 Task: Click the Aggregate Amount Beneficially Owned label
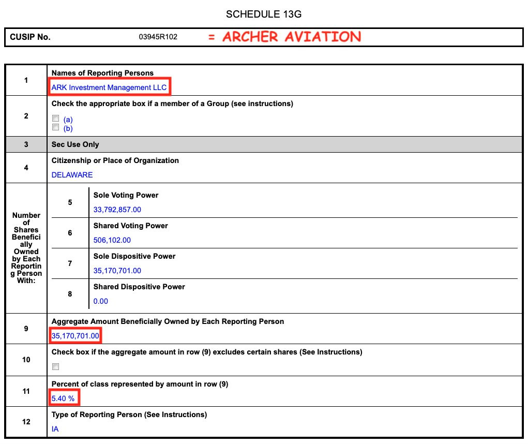168,321
